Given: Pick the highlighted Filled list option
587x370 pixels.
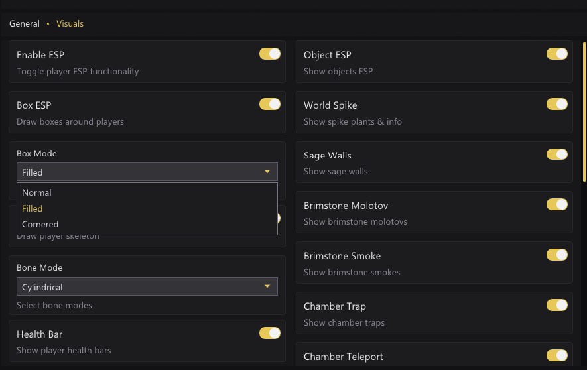Looking at the screenshot, I should (32, 208).
